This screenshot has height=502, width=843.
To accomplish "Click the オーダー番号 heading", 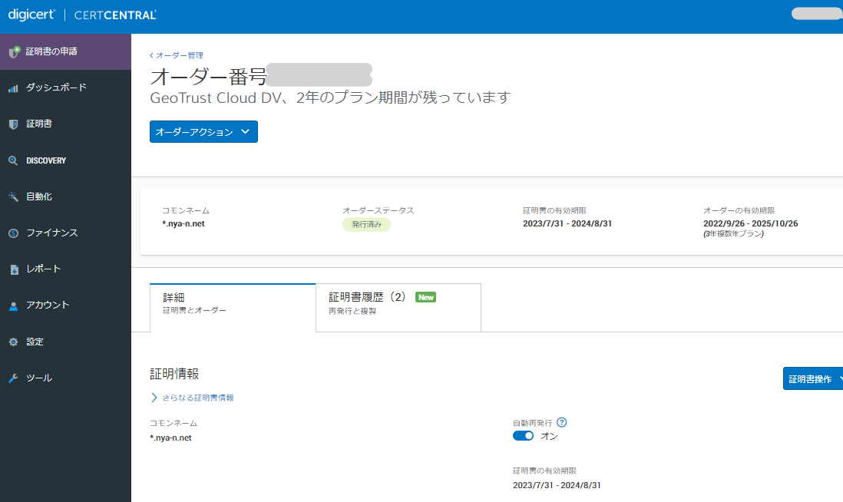I will pos(208,76).
